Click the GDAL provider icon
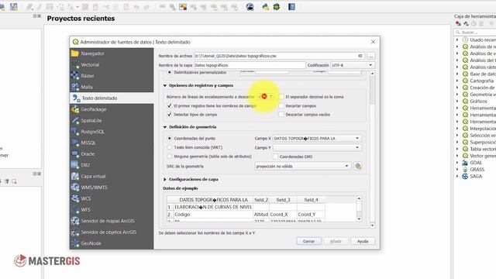 465,163
